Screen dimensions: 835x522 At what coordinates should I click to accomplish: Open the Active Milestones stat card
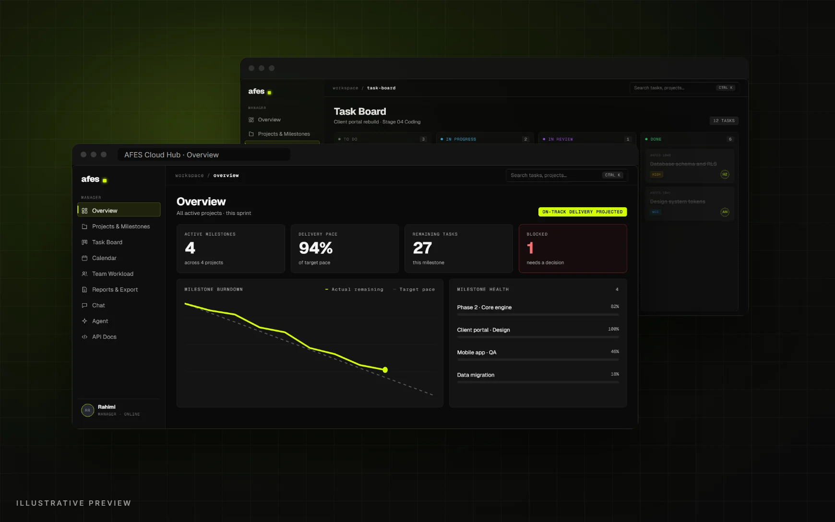point(231,249)
